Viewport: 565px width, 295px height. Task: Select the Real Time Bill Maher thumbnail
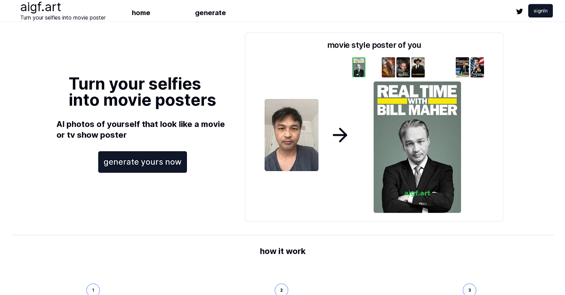tap(359, 67)
